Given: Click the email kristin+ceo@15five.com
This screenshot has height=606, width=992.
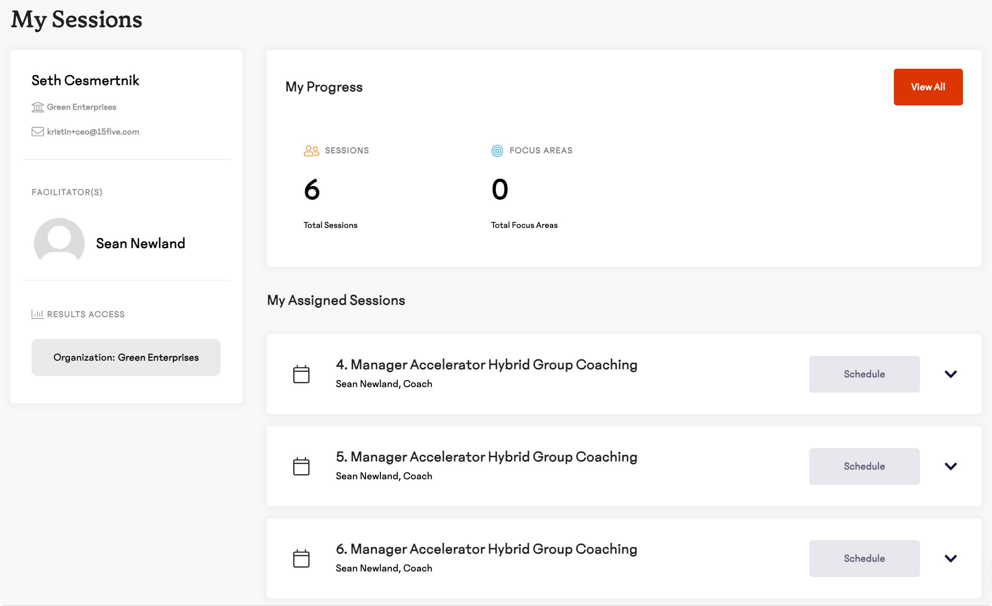Looking at the screenshot, I should (x=93, y=132).
